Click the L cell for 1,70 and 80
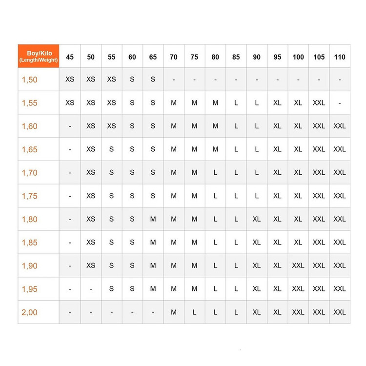This screenshot has width=366, height=366. click(x=215, y=172)
